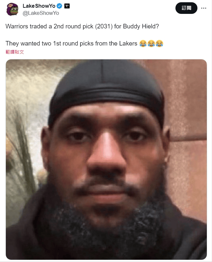Click the middle crying-laughing emoji
The height and width of the screenshot is (262, 212).
(x=151, y=44)
